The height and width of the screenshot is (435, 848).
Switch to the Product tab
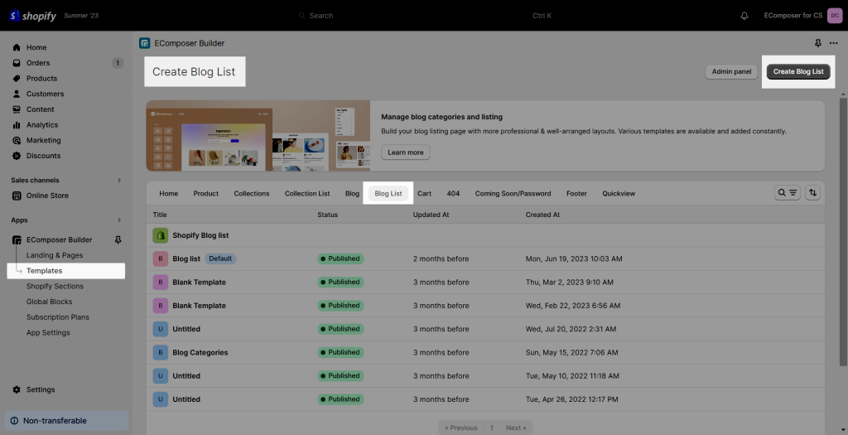(x=206, y=193)
